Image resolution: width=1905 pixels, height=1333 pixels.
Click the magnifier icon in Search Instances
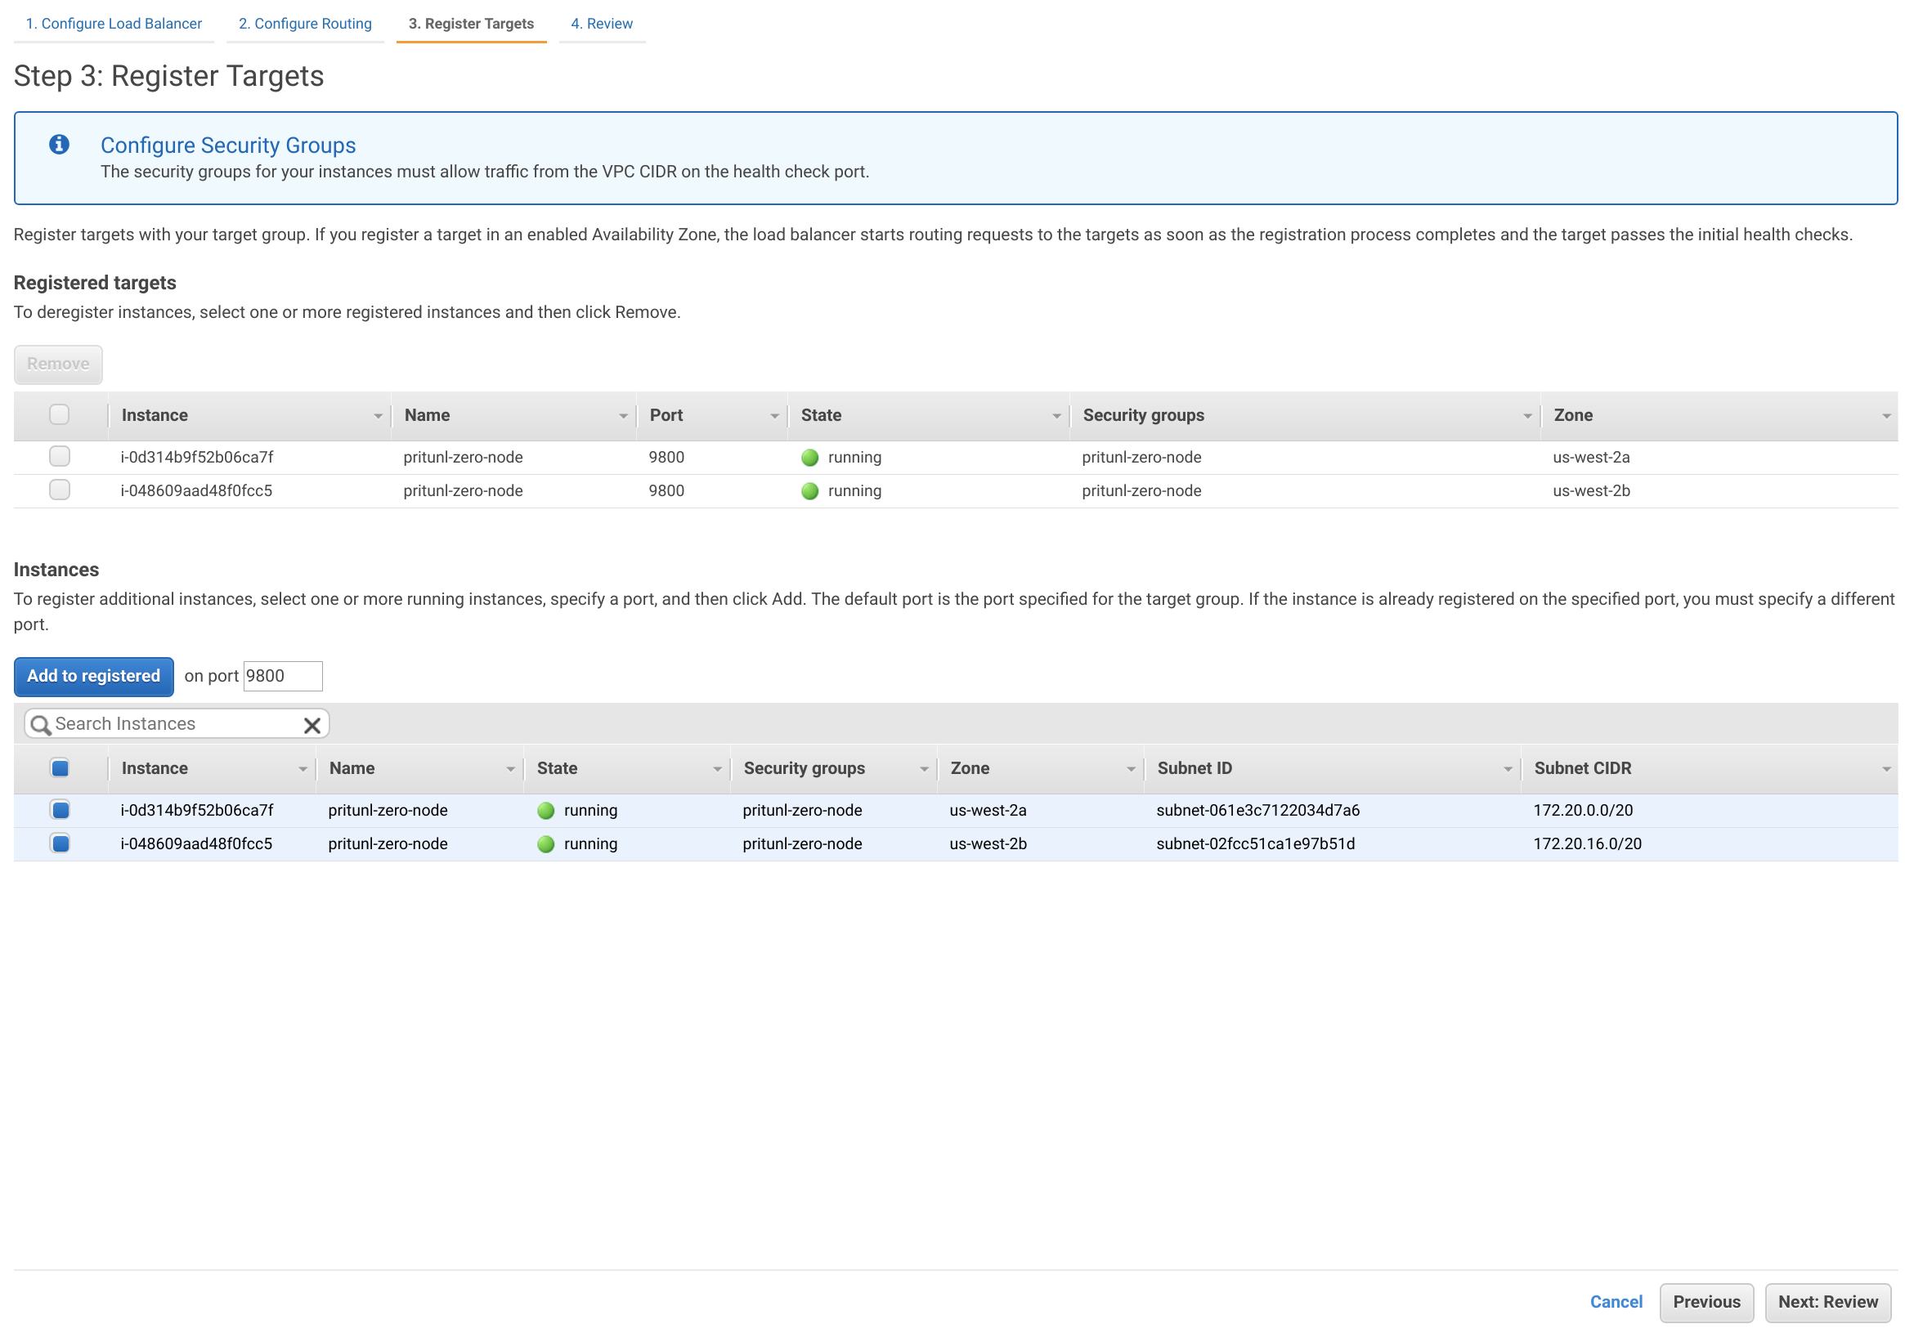pyautogui.click(x=41, y=726)
